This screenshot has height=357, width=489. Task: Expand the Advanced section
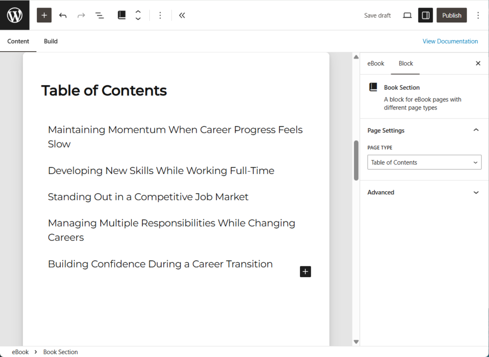[x=476, y=192]
